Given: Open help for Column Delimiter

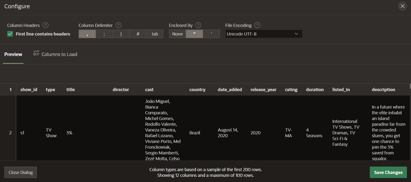Looking at the screenshot, I should (118, 25).
